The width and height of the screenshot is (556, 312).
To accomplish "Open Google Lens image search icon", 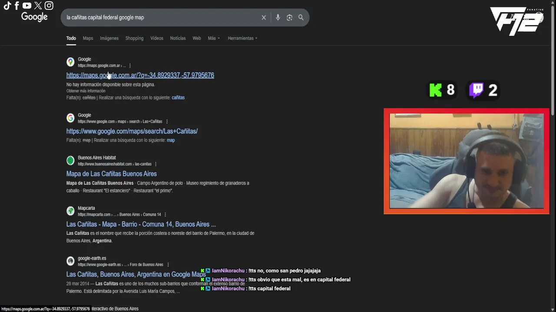I will [289, 17].
